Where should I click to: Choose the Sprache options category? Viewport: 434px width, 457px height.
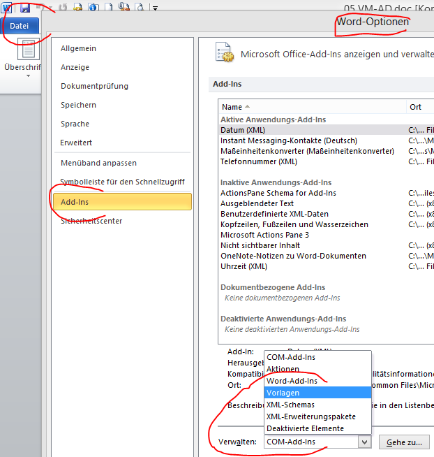[x=75, y=124]
